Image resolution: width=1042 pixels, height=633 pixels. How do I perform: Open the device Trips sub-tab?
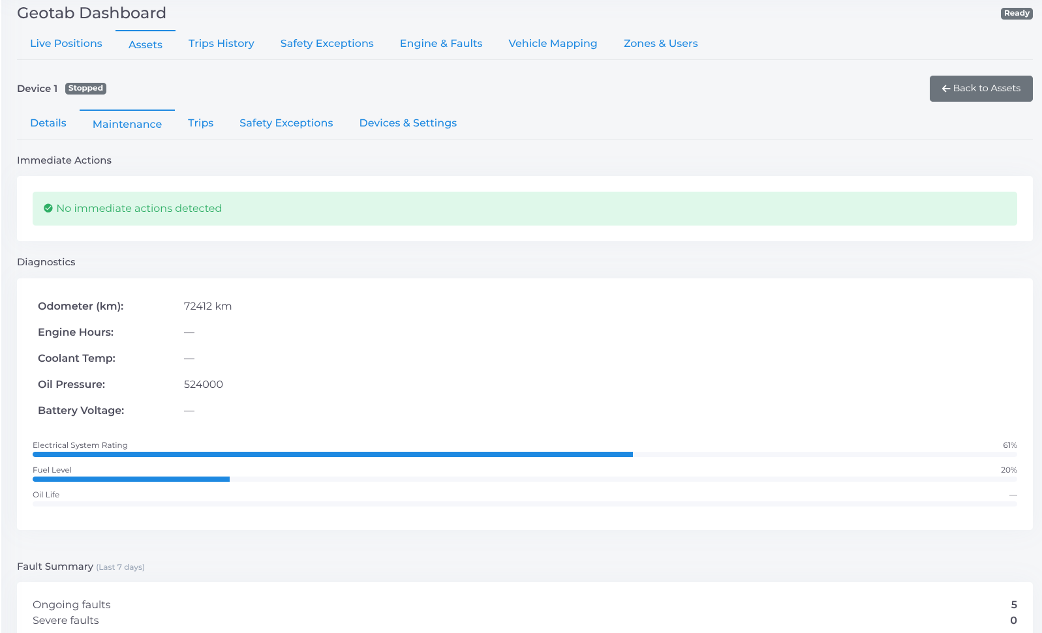tap(200, 123)
